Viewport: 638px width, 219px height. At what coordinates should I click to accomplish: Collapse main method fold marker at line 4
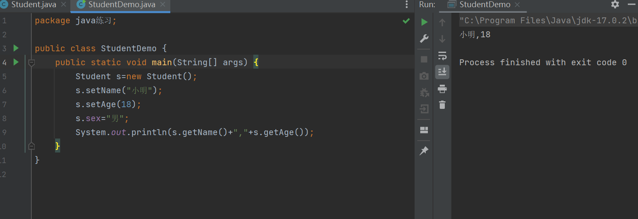coord(31,63)
